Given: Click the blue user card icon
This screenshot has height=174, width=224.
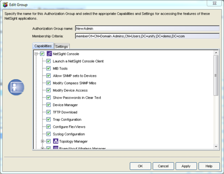Looking at the screenshot, I should tap(16, 87).
